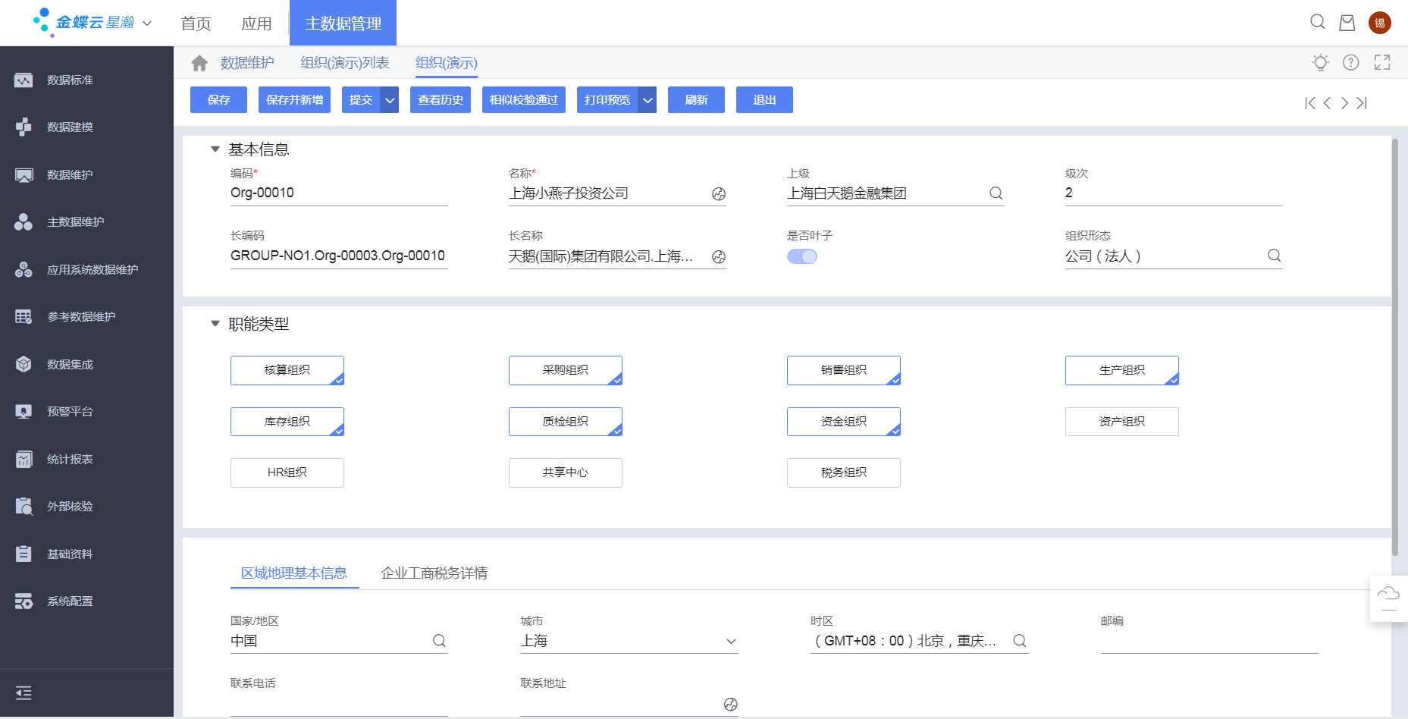This screenshot has width=1408, height=719.
Task: Toggle 采购组织 function type
Action: 566,370
